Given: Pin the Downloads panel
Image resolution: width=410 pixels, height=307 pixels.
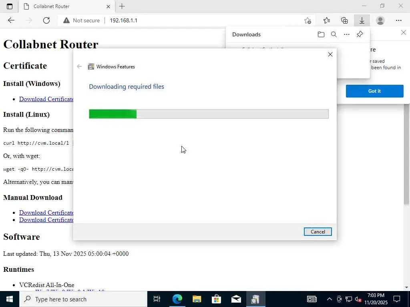Looking at the screenshot, I should tap(360, 34).
